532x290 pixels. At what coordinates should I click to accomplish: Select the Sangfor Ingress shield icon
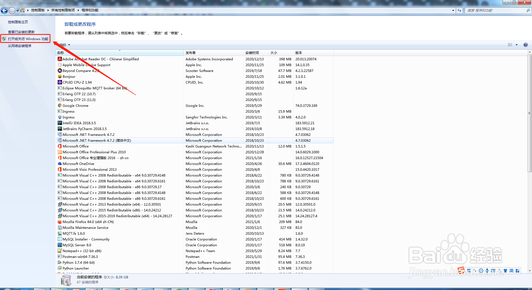pos(60,117)
